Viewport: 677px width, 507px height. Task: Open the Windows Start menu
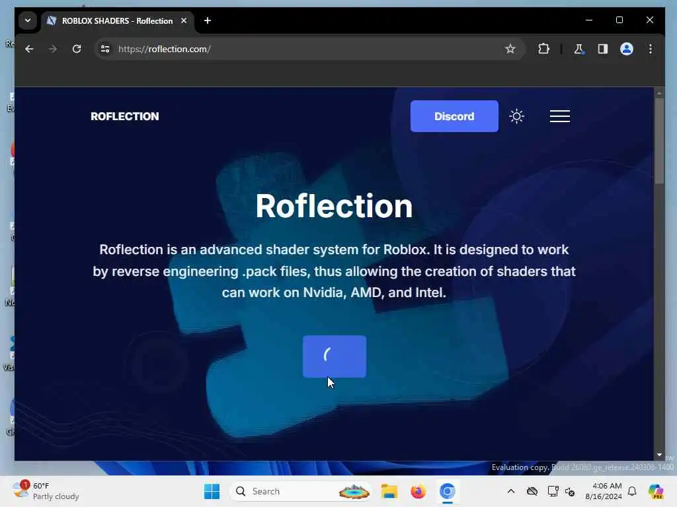pyautogui.click(x=212, y=491)
